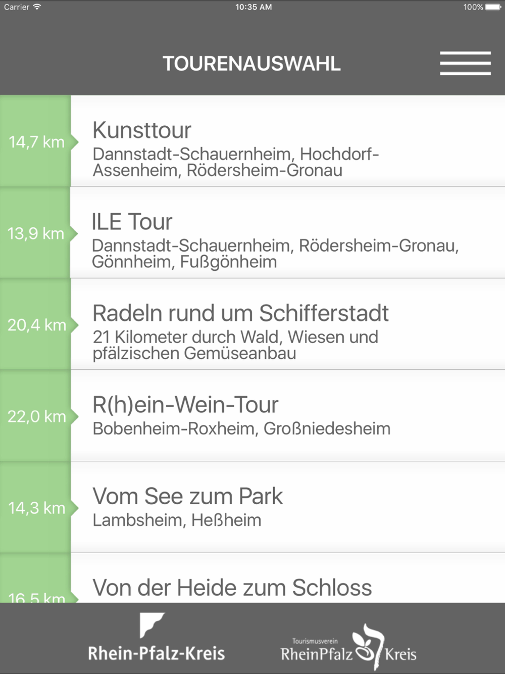The image size is (505, 674).
Task: Tap the Wi-Fi icon in status bar
Action: tap(37, 7)
